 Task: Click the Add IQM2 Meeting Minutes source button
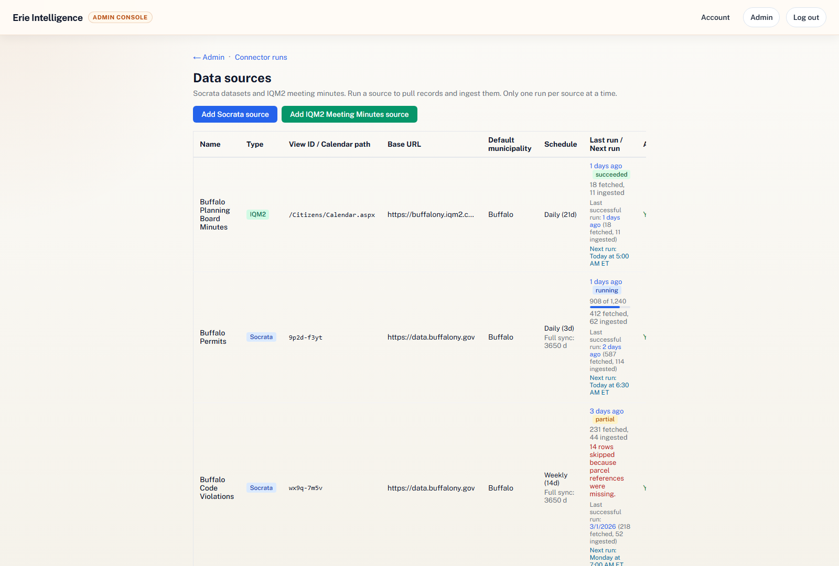click(349, 114)
